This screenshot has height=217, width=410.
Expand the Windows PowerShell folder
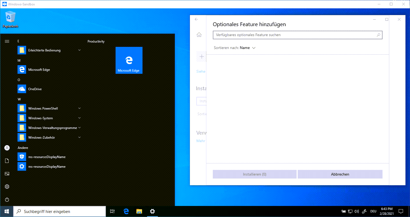coord(50,108)
